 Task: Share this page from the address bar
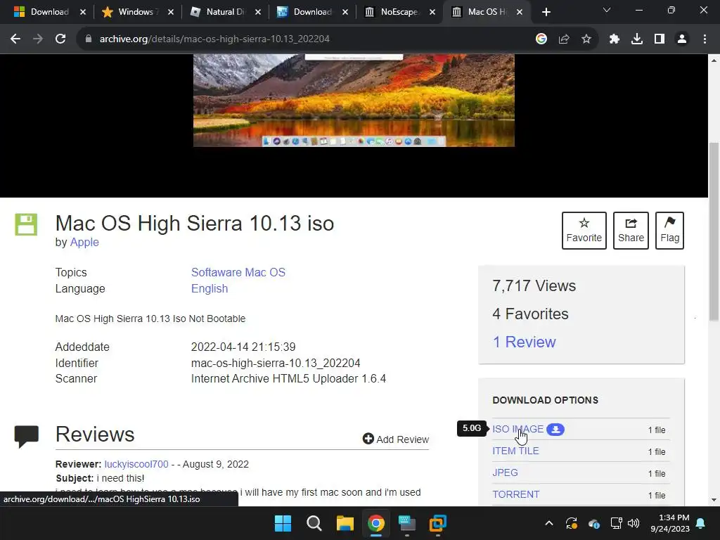click(x=564, y=39)
